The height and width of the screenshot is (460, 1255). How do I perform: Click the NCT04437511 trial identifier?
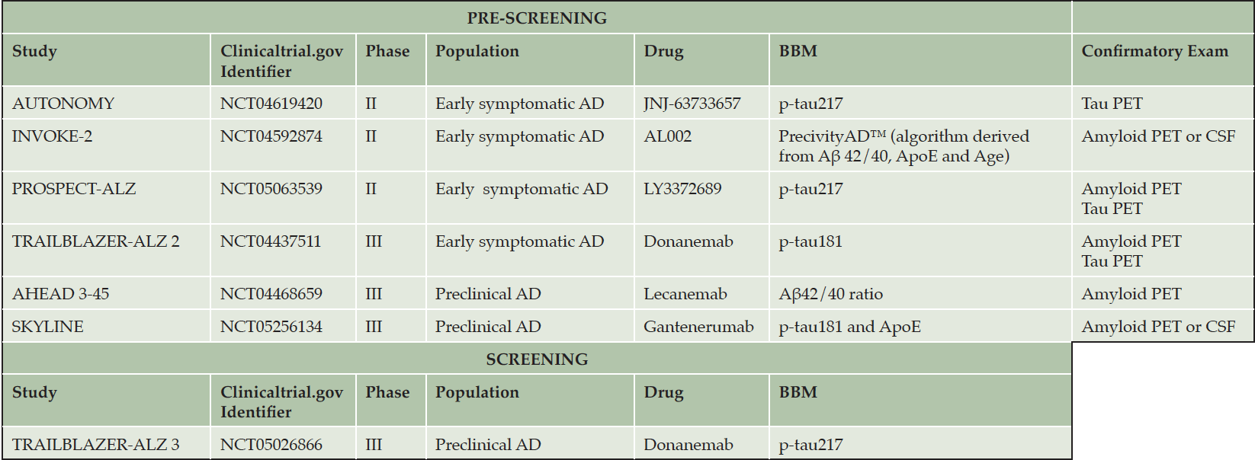coord(271,241)
